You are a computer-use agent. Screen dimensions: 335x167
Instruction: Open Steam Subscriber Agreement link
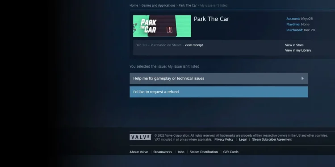(x=272, y=139)
